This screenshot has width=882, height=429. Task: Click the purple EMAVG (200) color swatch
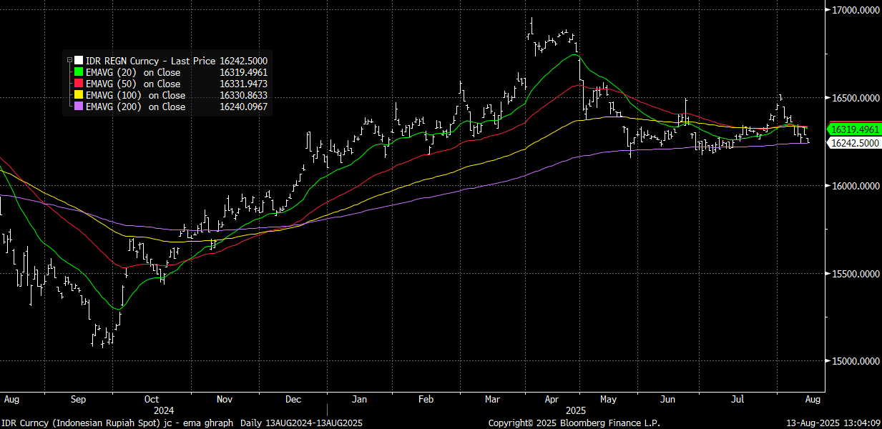[79, 107]
